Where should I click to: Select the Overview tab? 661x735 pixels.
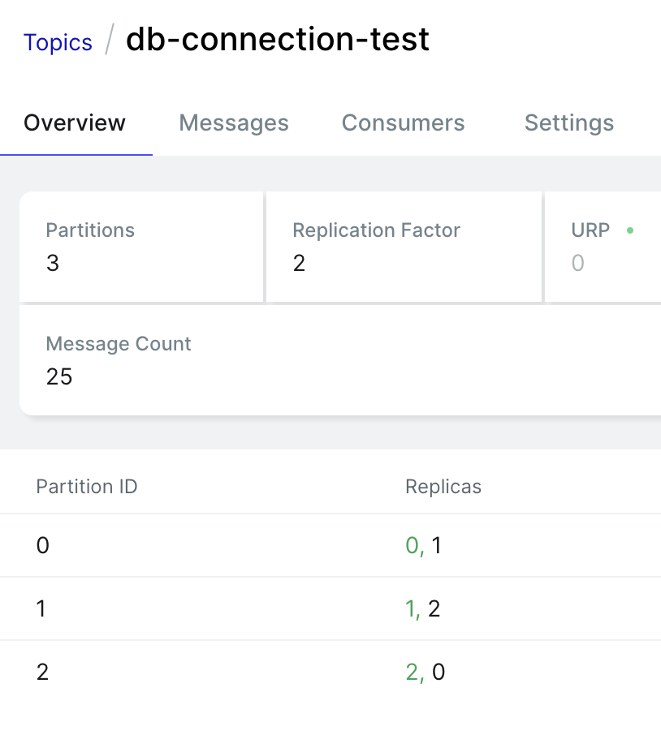click(75, 122)
